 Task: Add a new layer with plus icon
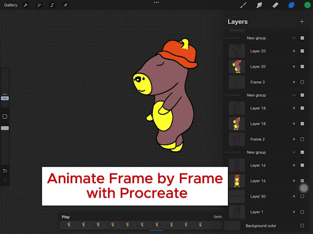(x=302, y=22)
